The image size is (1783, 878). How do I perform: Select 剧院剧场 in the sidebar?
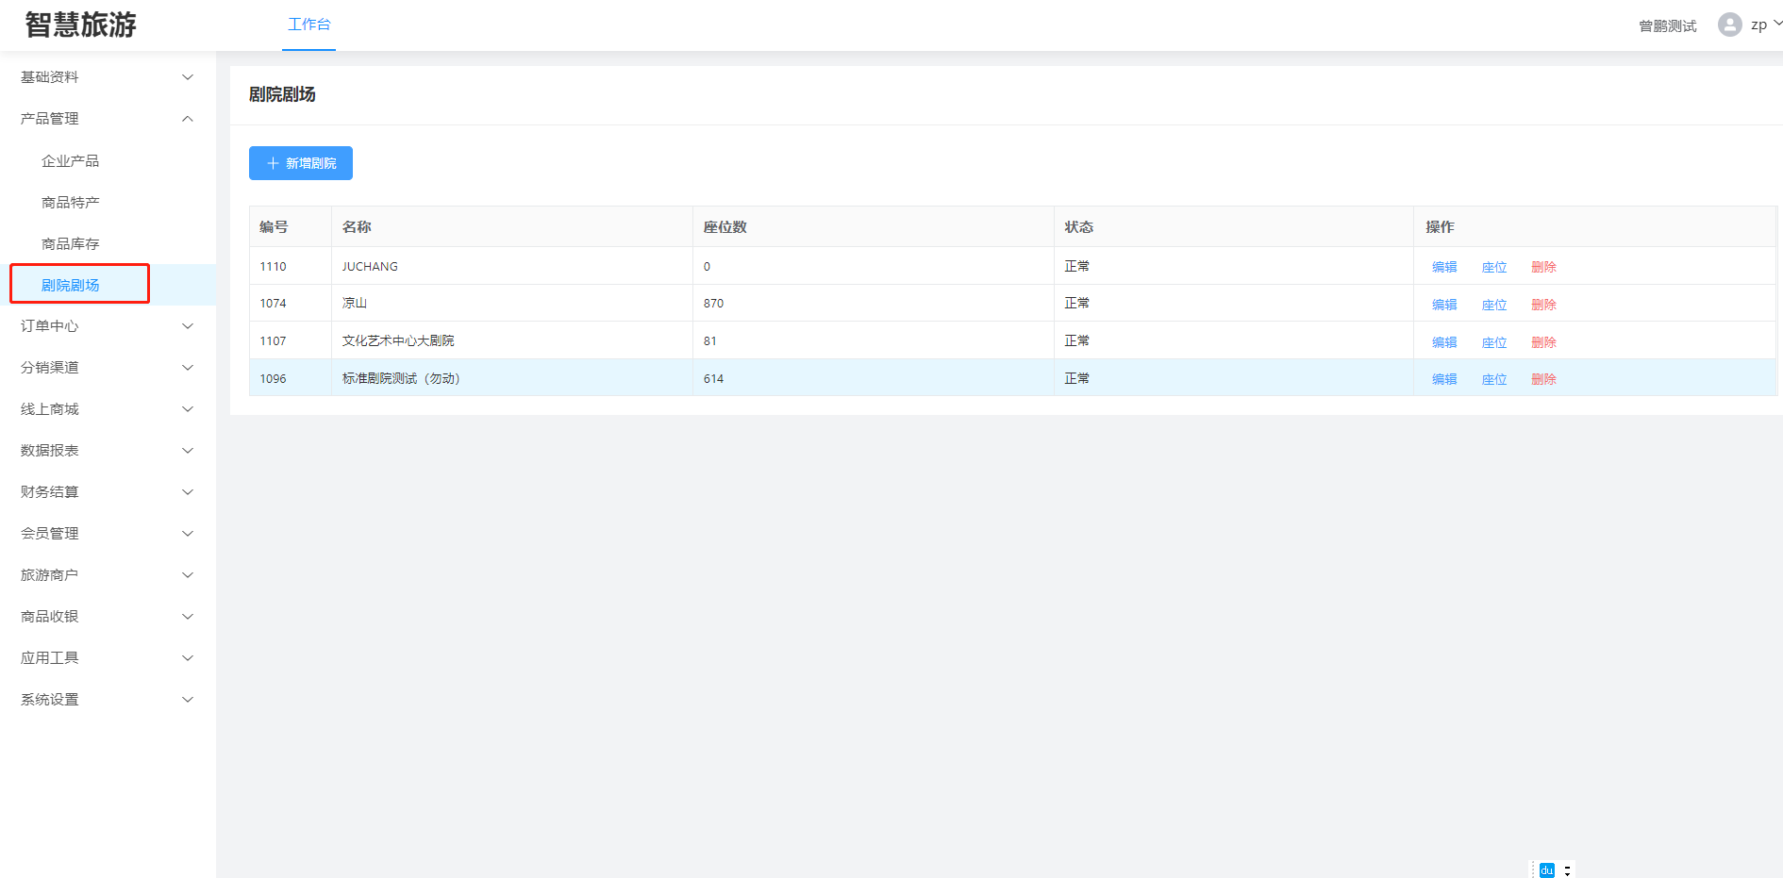pyautogui.click(x=71, y=285)
